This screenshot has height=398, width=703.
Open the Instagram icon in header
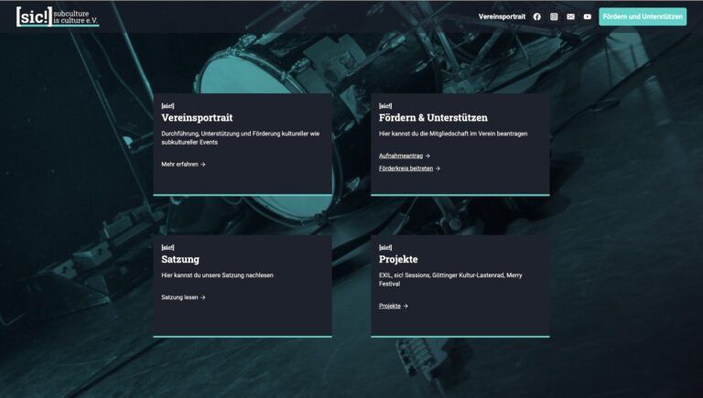[x=554, y=16]
